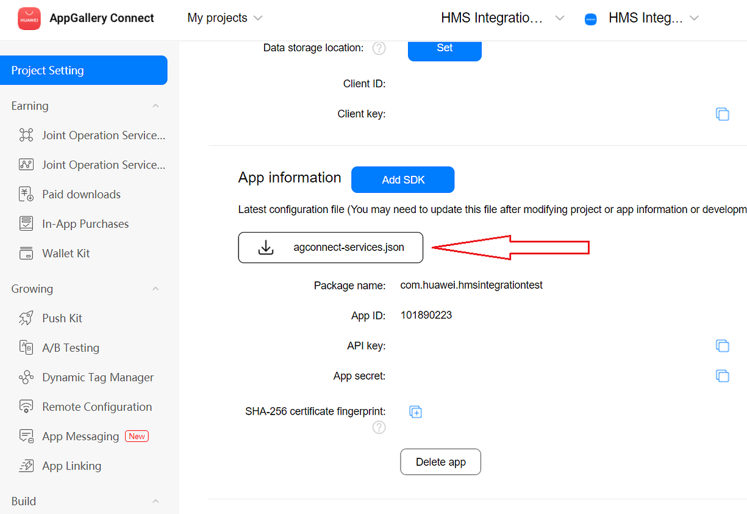Click the A/B Testing icon
The height and width of the screenshot is (514, 747).
pos(26,347)
